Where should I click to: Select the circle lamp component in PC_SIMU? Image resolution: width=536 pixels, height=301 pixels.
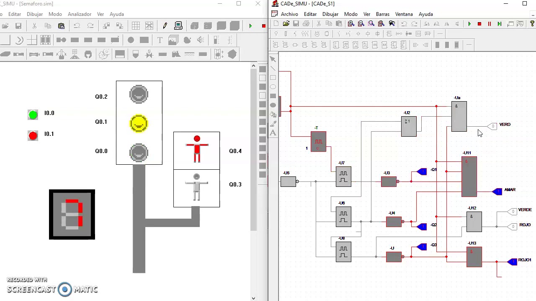point(131,40)
